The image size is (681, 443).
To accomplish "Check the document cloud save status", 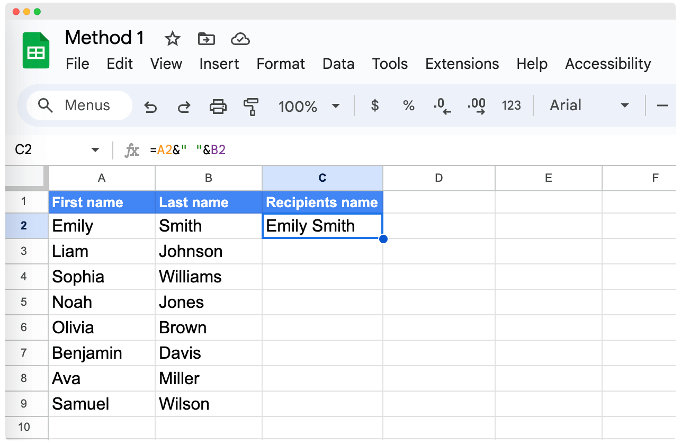I will 240,39.
